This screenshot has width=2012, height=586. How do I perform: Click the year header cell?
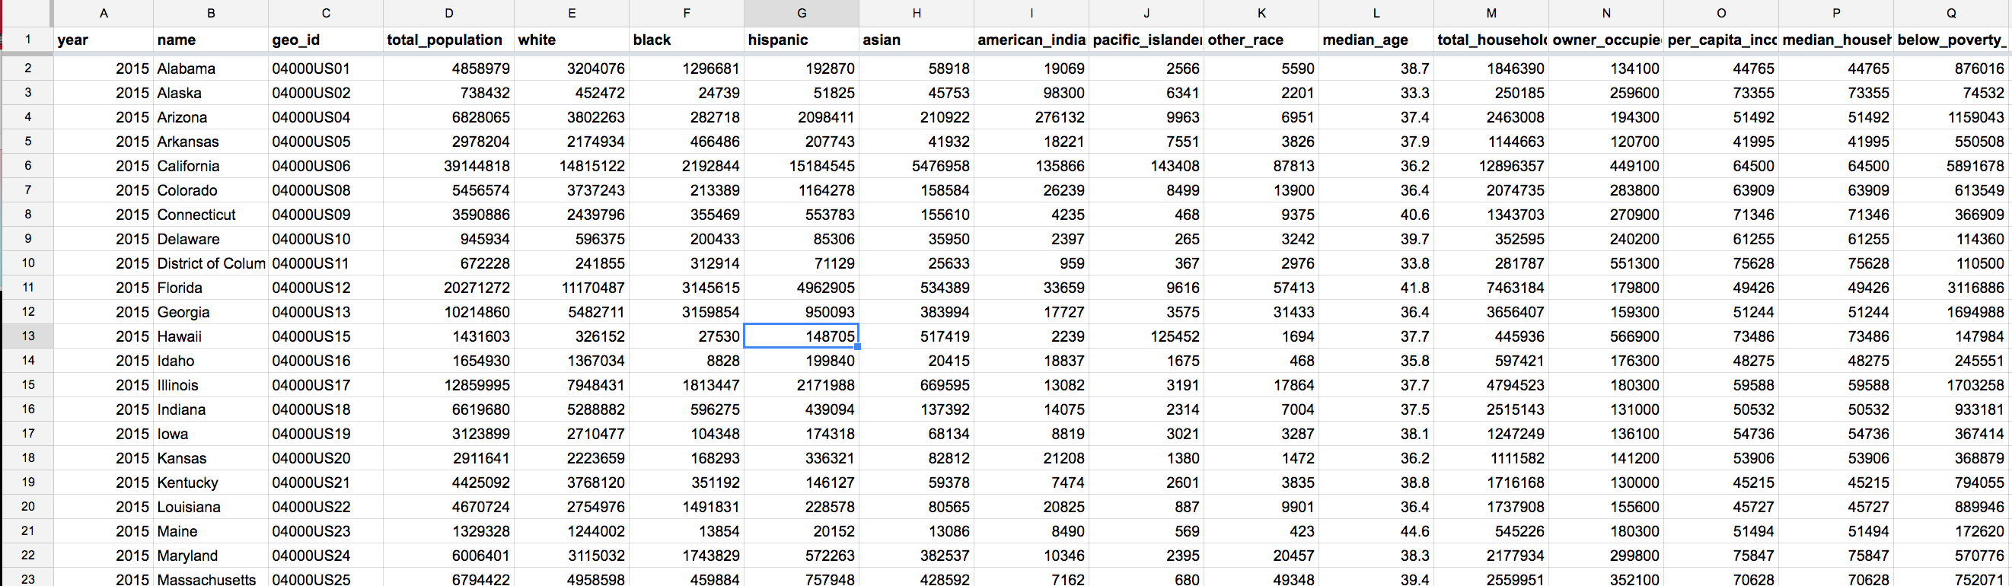click(103, 40)
